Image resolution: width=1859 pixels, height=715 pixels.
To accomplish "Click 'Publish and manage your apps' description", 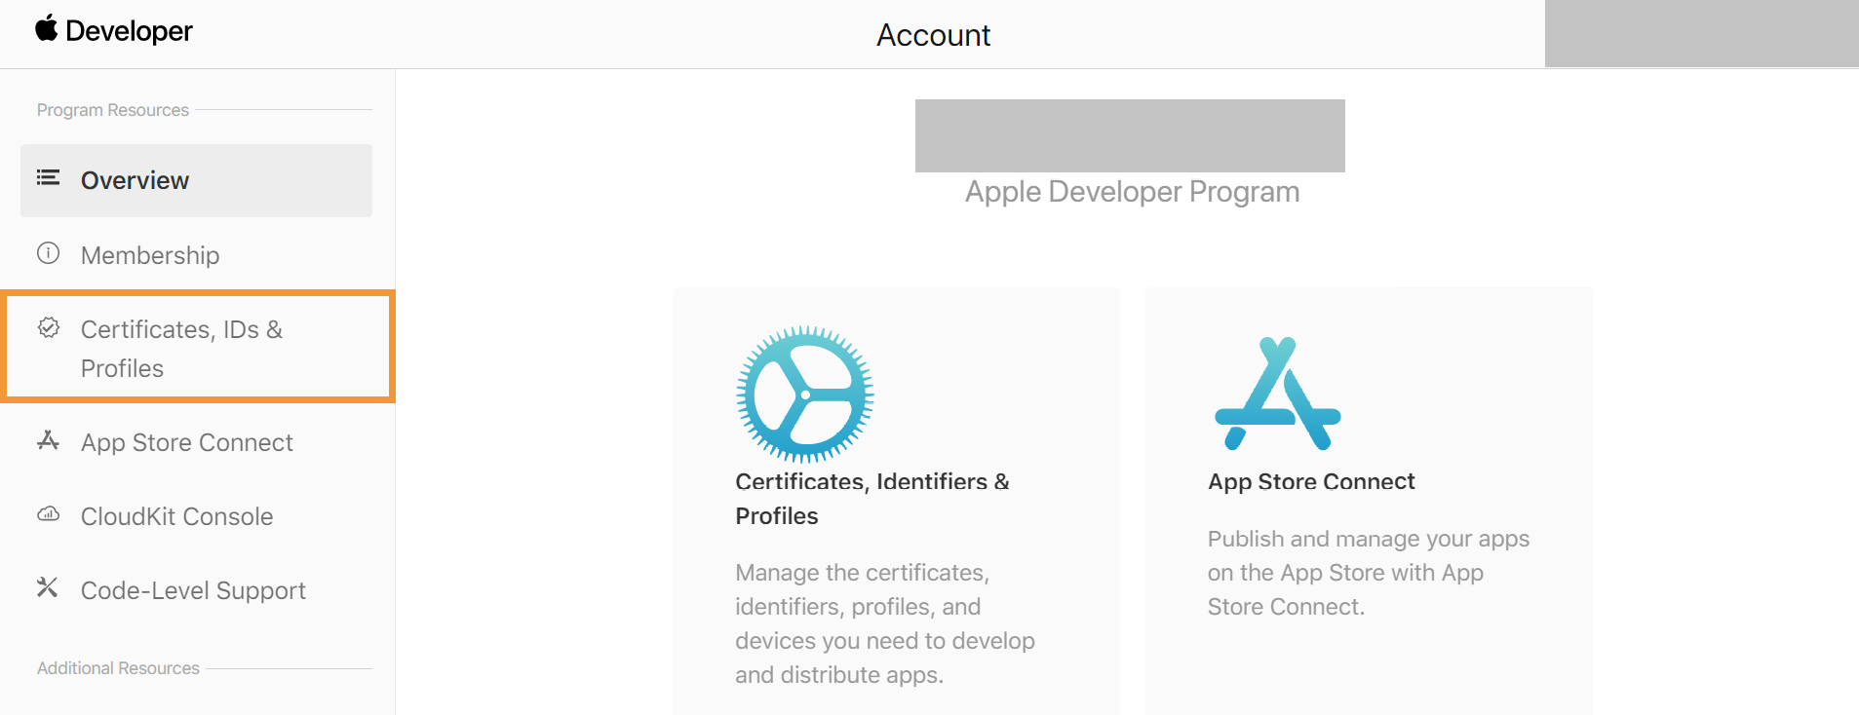I will coord(1369,573).
